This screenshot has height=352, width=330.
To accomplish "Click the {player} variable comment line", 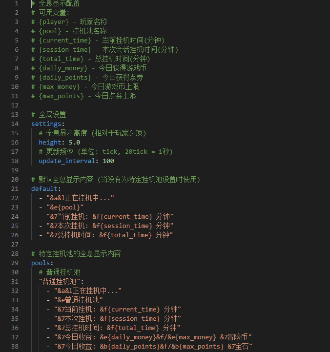I will coord(69,22).
